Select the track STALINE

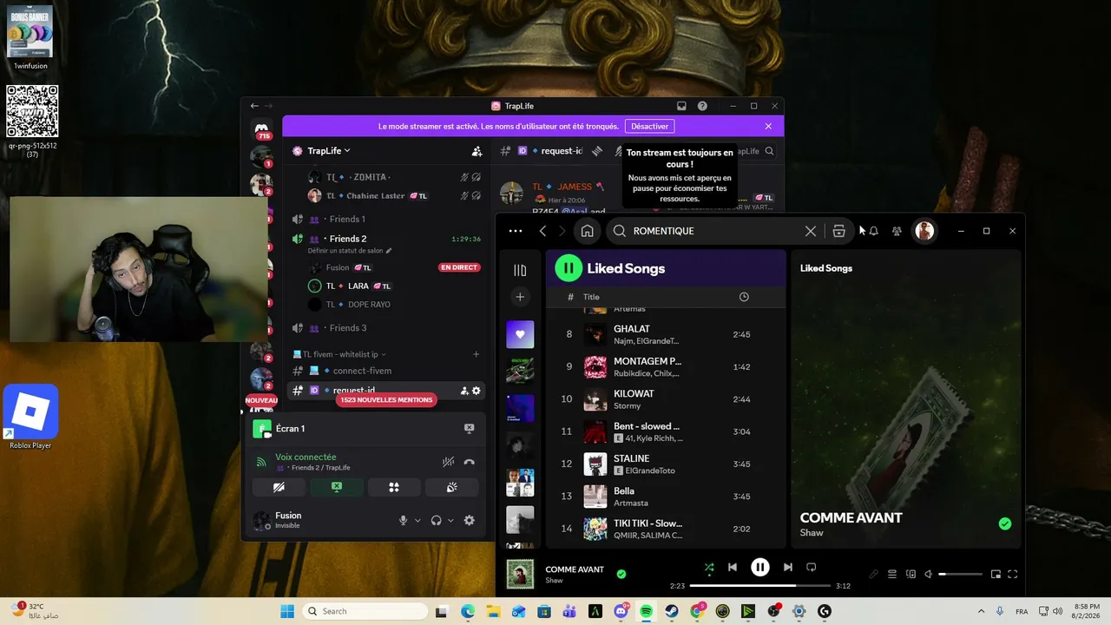coord(665,464)
